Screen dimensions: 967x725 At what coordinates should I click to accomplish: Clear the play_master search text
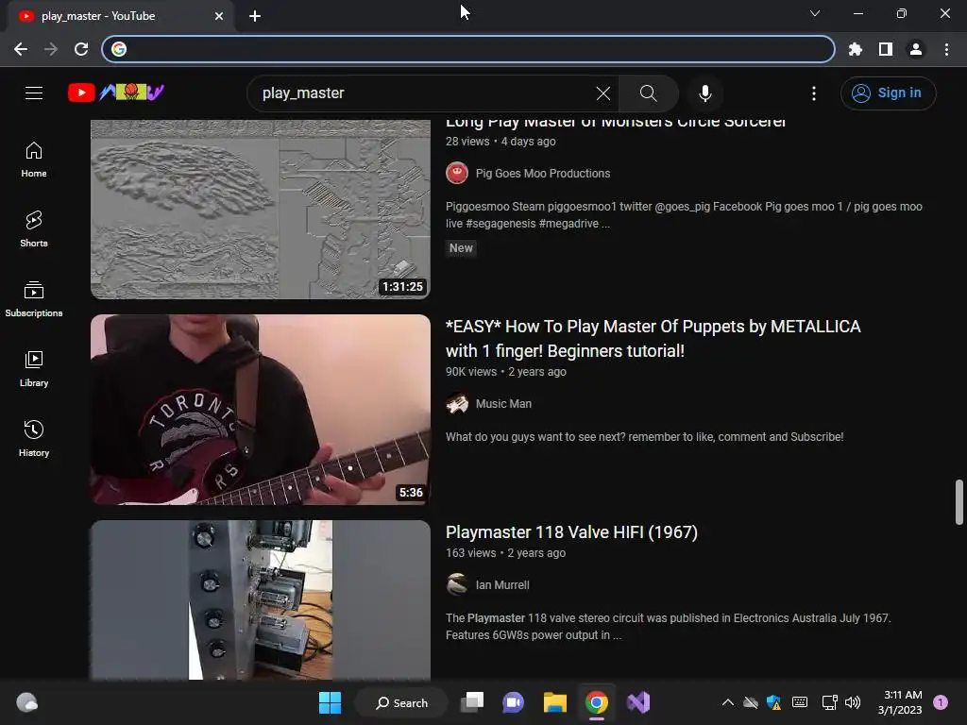pos(603,93)
